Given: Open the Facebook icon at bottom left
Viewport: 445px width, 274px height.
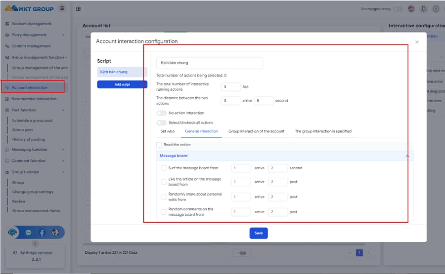Looking at the screenshot, I should [x=42, y=233].
